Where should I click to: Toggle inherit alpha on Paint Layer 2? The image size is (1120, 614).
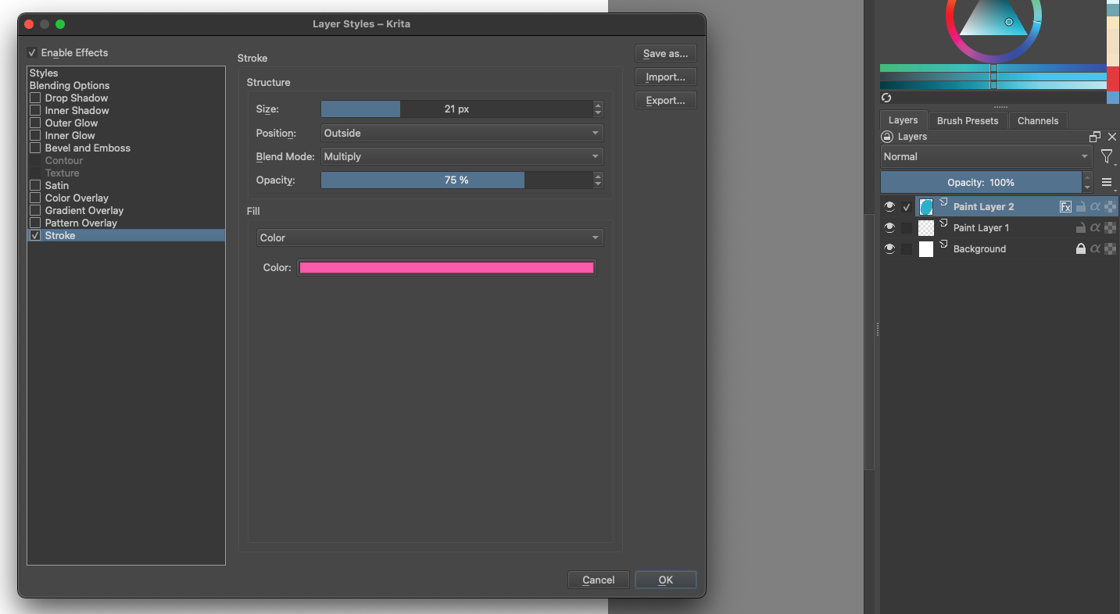(x=1095, y=207)
